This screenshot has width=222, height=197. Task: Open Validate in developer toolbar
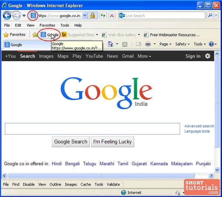tap(113, 184)
